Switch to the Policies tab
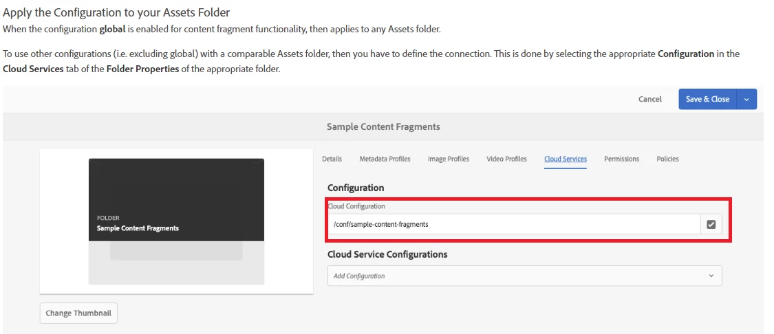Image resolution: width=774 pixels, height=334 pixels. click(x=667, y=159)
